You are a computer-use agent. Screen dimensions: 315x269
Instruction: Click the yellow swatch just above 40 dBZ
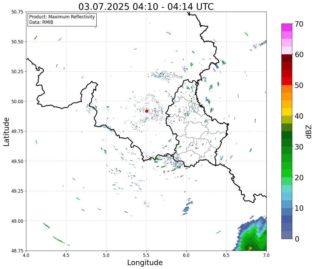287,112
